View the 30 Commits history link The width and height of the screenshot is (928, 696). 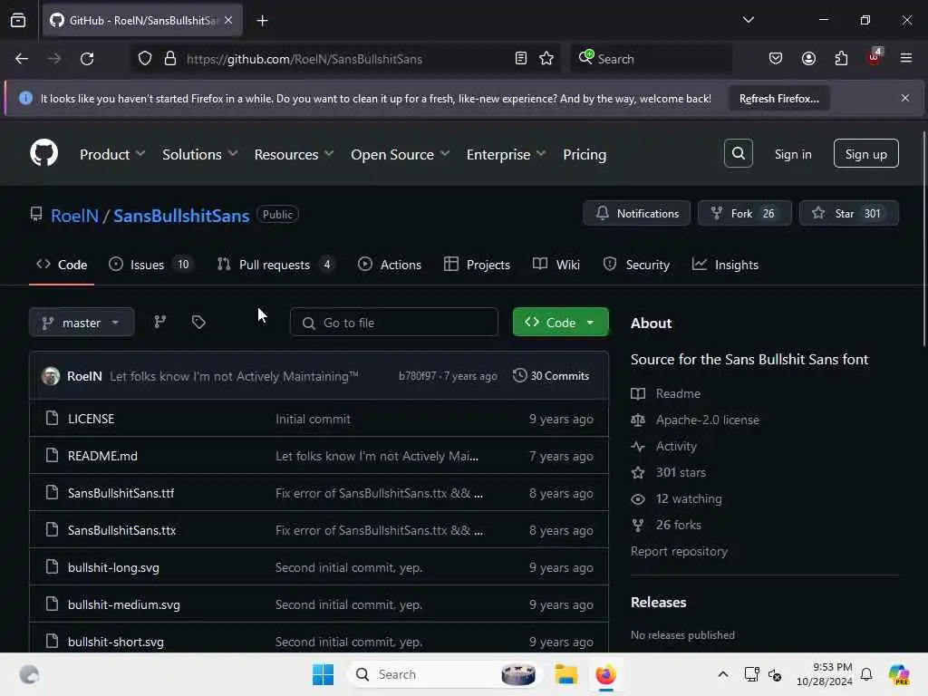(x=551, y=376)
